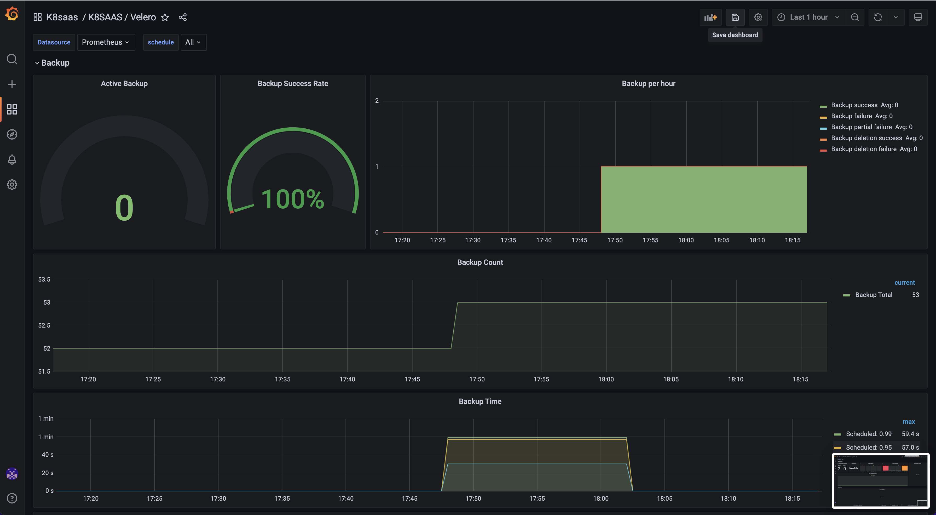
Task: Open the schedule All dropdown
Action: [x=193, y=42]
